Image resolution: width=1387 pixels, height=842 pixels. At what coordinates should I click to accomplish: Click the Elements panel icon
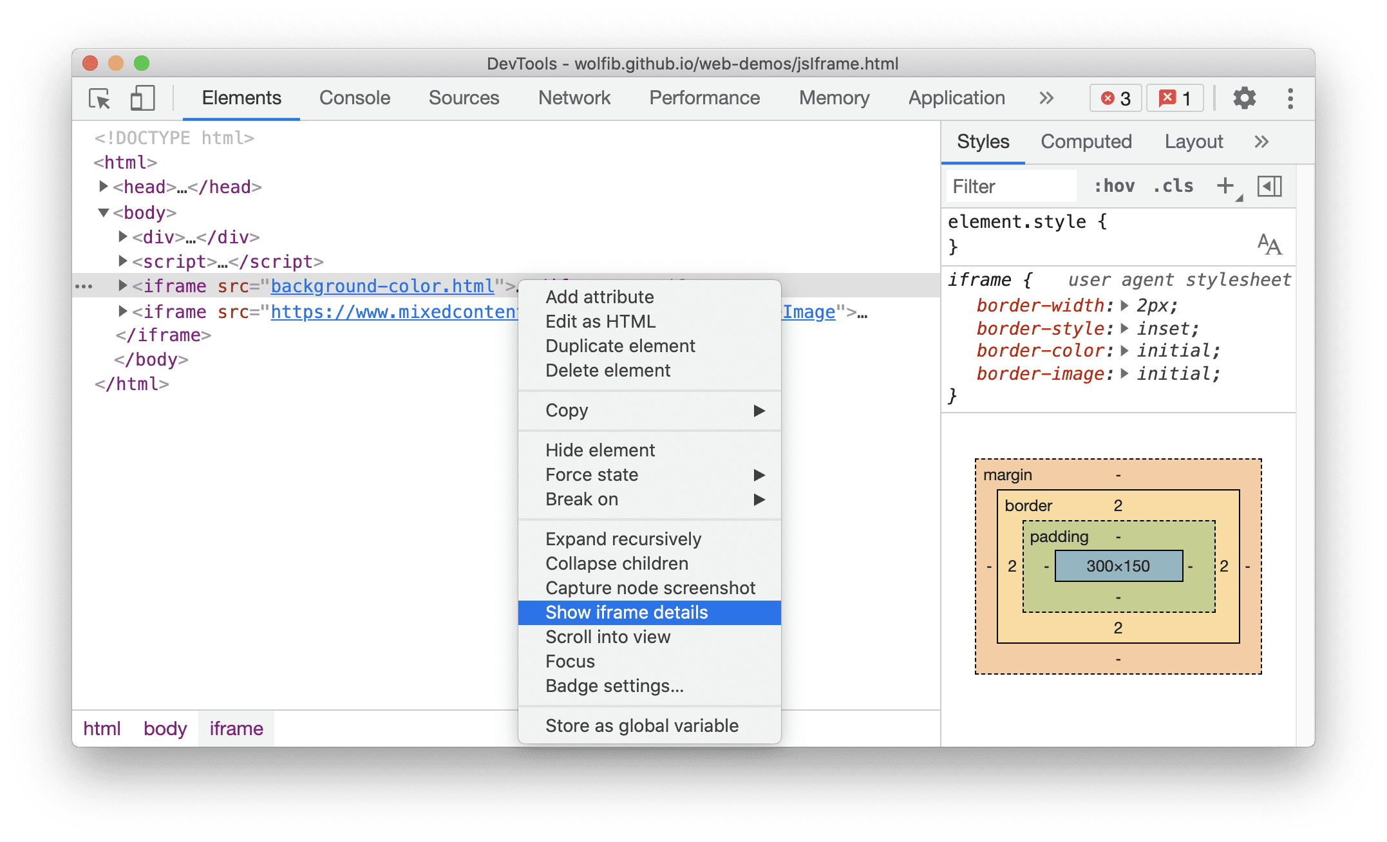click(x=241, y=96)
